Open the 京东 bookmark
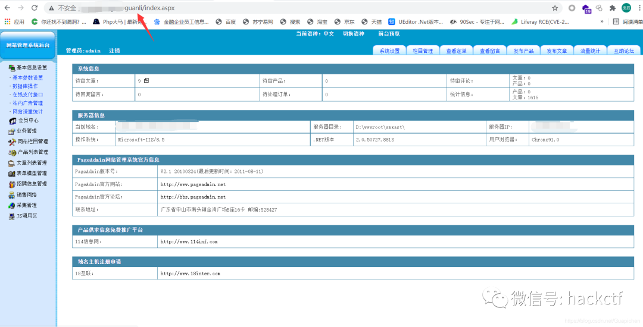This screenshot has height=327, width=643. 345,21
